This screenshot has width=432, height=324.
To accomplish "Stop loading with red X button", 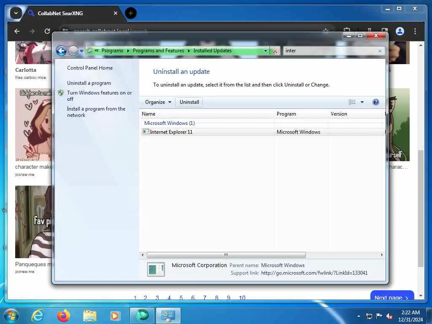I will (275, 51).
